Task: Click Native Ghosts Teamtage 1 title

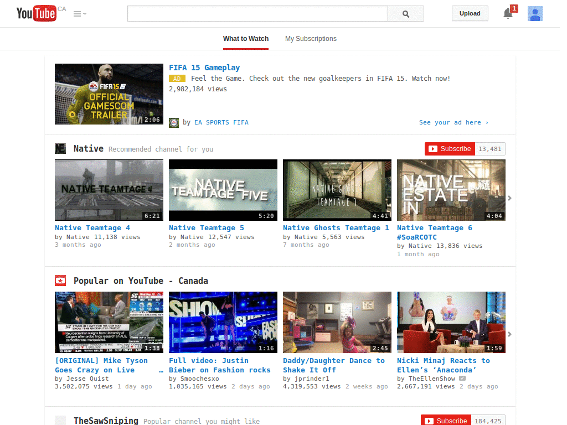Action: [336, 228]
